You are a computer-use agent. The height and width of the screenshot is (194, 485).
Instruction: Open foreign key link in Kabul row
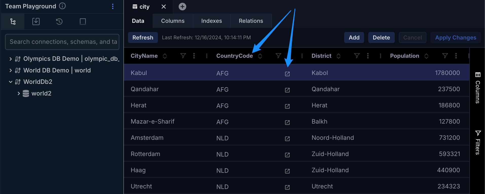tap(287, 74)
